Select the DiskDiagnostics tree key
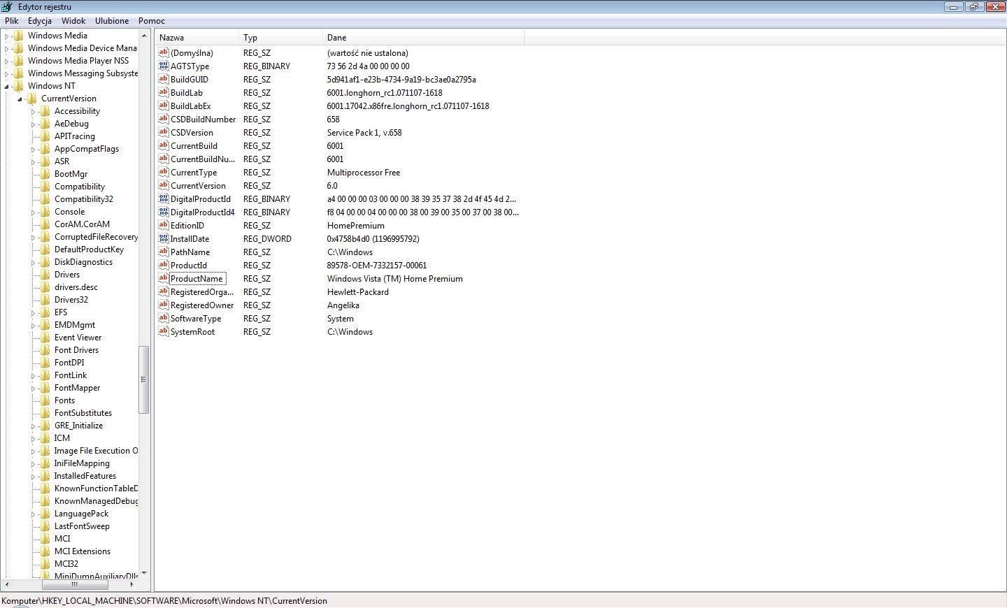Image resolution: width=1007 pixels, height=608 pixels. point(83,262)
